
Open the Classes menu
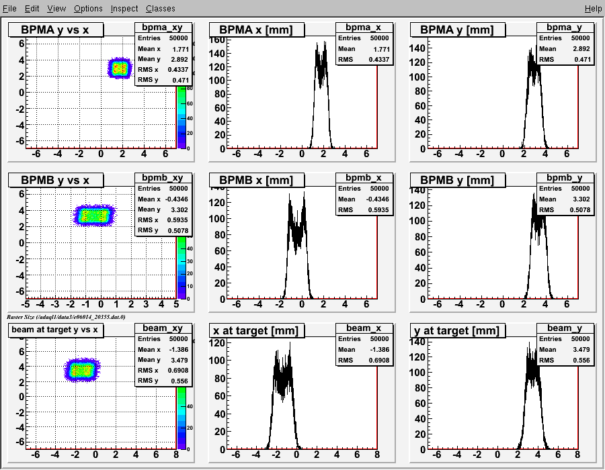point(161,9)
